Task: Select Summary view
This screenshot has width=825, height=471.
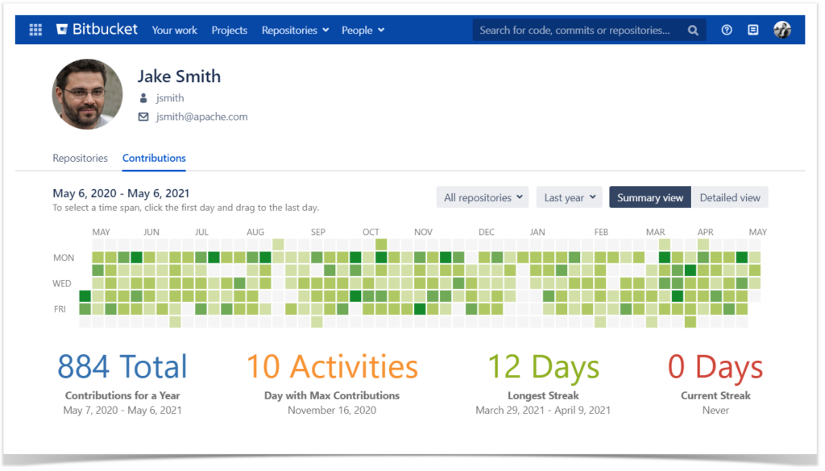Action: tap(649, 197)
